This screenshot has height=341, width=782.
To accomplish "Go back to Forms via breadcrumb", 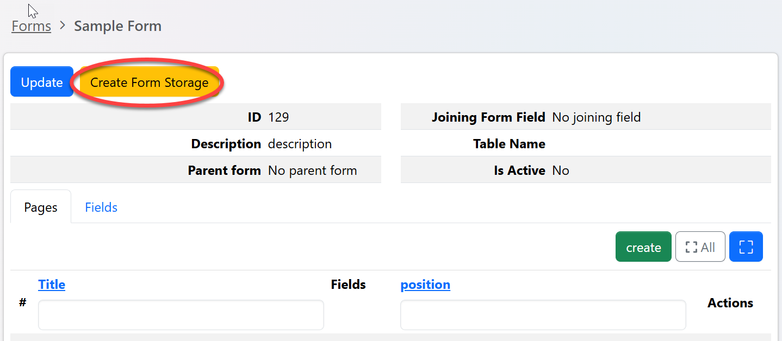I will [x=32, y=26].
